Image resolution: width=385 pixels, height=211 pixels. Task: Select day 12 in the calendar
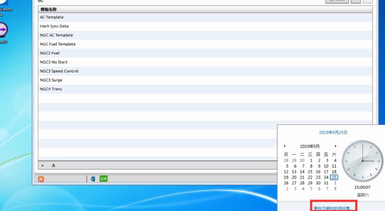pyautogui.click(x=286, y=172)
